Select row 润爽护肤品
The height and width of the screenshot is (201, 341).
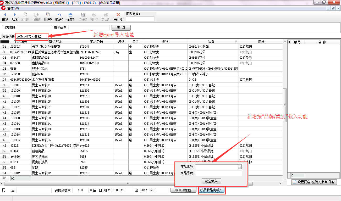tap(142, 162)
